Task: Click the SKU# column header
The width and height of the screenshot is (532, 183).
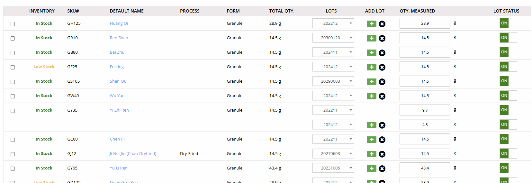Action: coord(73,11)
